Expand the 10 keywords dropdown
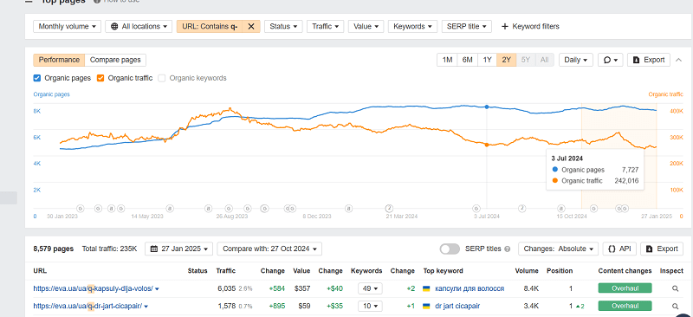Viewport: 693px width, 317px height. click(370, 306)
